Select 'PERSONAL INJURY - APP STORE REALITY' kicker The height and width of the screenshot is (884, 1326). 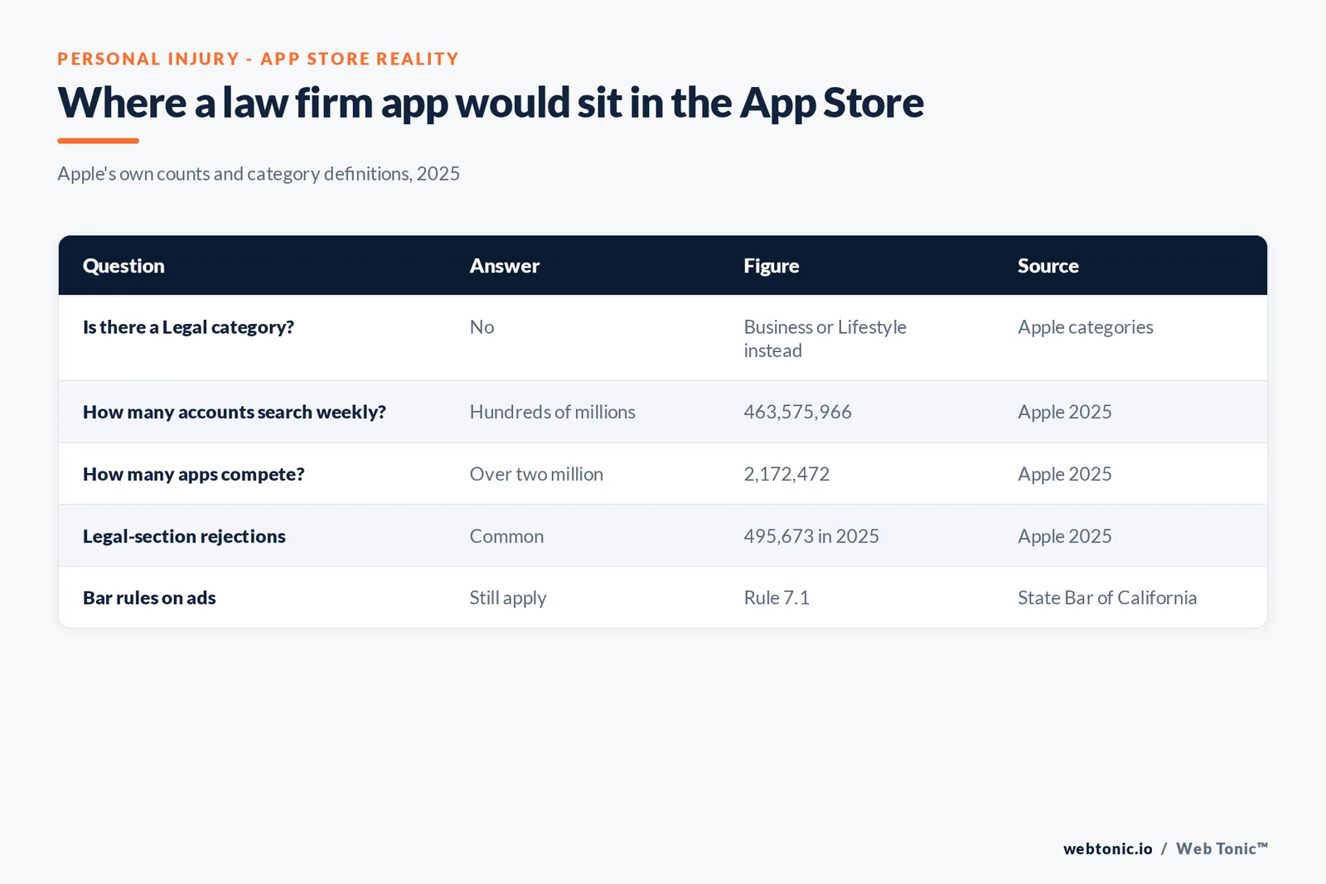[x=258, y=59]
